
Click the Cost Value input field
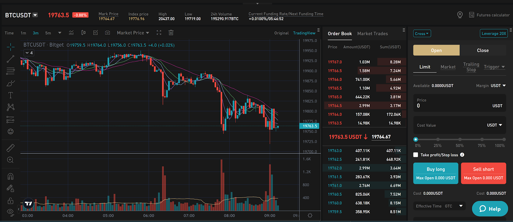460,125
